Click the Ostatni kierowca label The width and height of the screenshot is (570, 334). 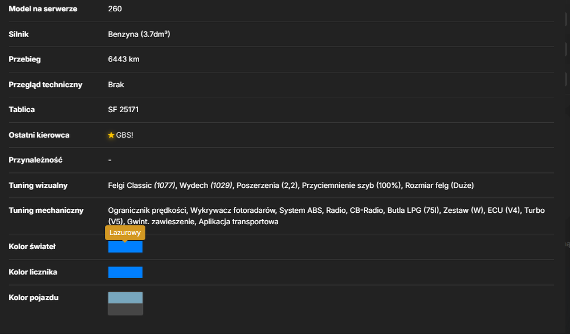point(39,135)
